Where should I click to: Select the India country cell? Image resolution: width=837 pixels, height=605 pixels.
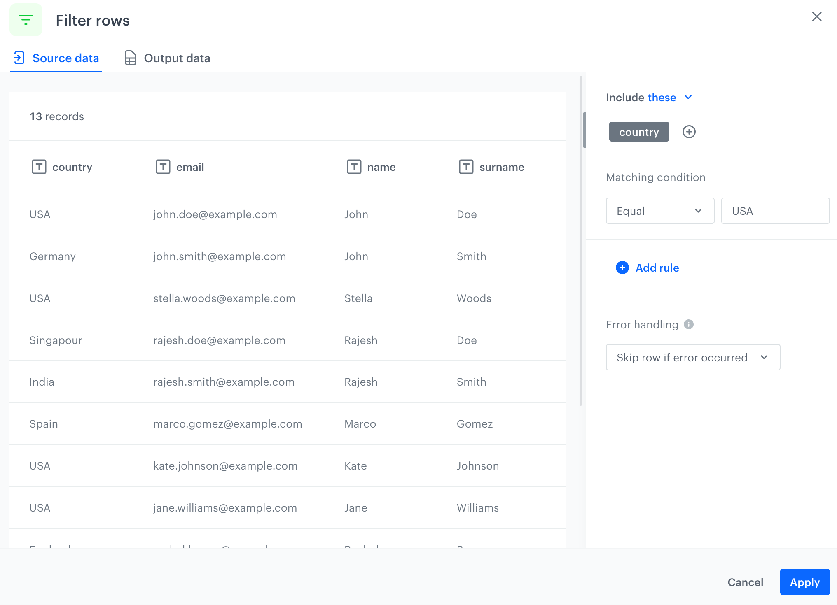coord(42,382)
